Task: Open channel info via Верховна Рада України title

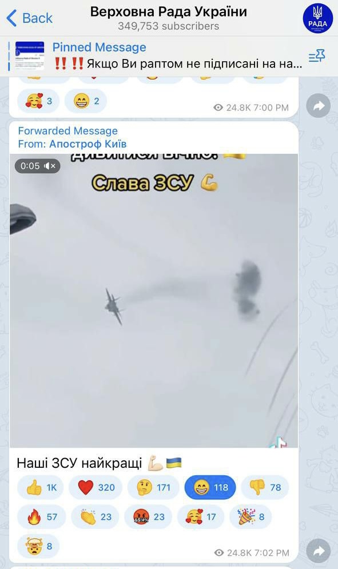Action: pyautogui.click(x=169, y=12)
